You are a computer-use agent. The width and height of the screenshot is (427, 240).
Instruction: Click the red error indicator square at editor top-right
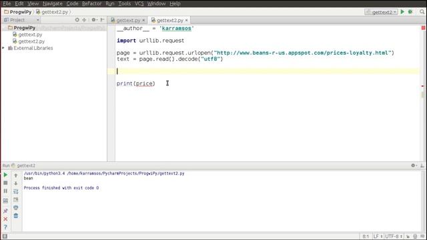(x=423, y=28)
